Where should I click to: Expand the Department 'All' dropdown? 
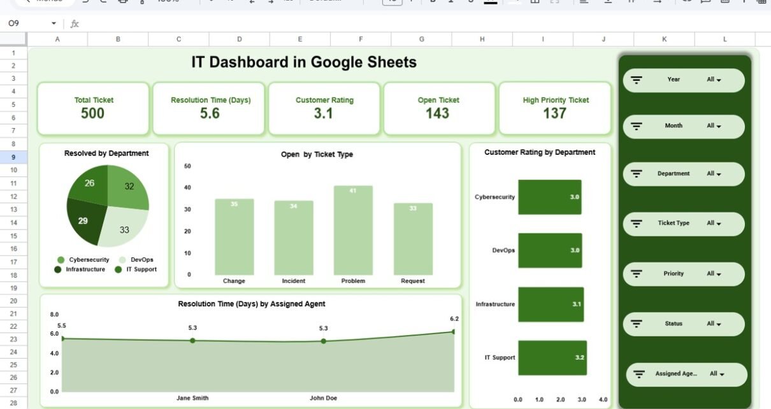pos(714,174)
